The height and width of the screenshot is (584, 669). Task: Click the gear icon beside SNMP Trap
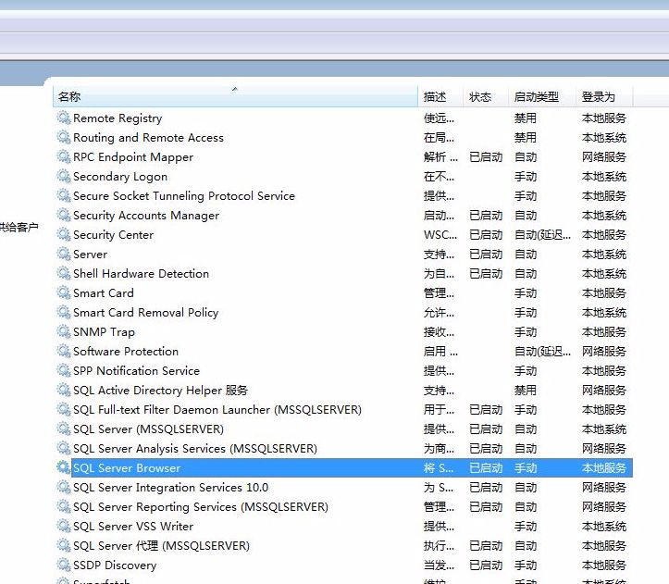point(64,331)
